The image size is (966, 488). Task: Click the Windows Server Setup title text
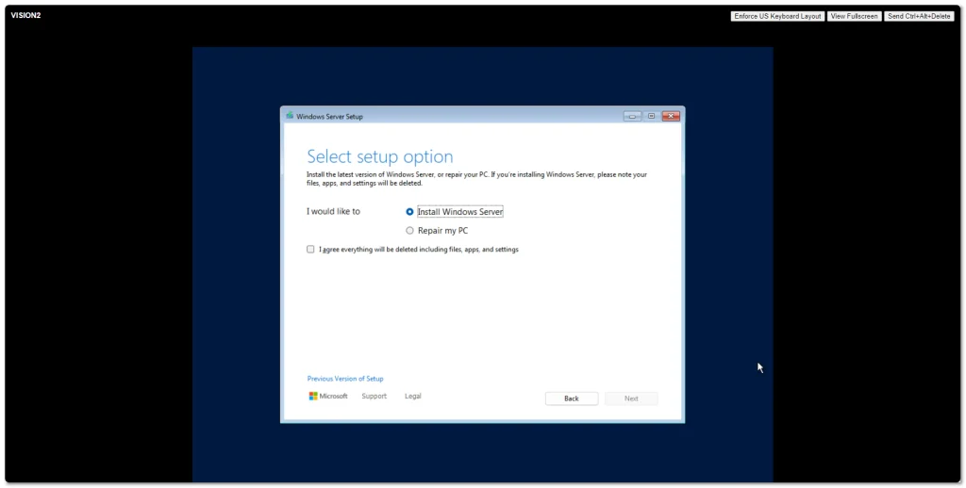(329, 116)
